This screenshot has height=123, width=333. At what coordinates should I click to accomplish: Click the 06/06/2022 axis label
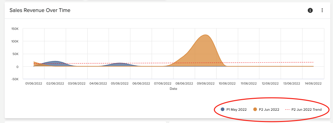(x=141, y=84)
